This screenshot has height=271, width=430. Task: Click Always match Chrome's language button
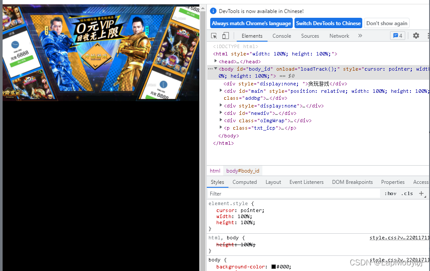(x=251, y=23)
